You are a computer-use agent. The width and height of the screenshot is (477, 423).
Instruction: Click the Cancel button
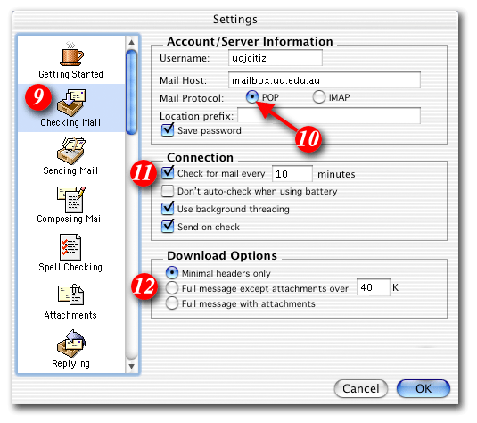coord(361,388)
